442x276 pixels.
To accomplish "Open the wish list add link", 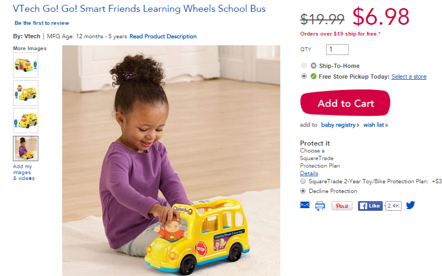I will coord(376,125).
